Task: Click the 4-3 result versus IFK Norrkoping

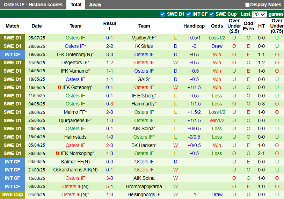Action: coord(109,153)
